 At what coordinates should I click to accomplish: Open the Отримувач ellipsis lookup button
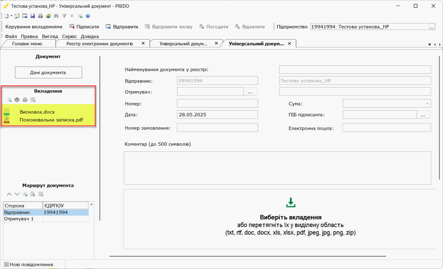coord(250,92)
